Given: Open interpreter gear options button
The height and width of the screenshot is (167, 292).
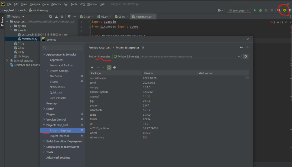Looking at the screenshot, I should [x=246, y=57].
